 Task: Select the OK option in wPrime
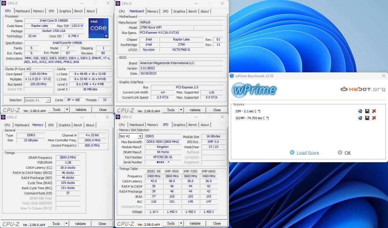point(340,153)
